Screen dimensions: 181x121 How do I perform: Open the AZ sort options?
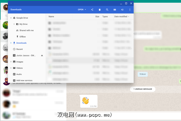coord(122,10)
